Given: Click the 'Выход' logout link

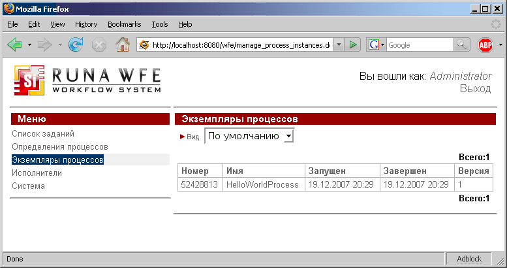Looking at the screenshot, I should pos(475,88).
